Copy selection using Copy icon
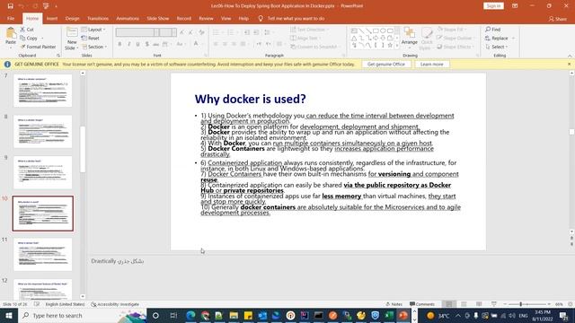The height and width of the screenshot is (323, 575). tap(29, 38)
